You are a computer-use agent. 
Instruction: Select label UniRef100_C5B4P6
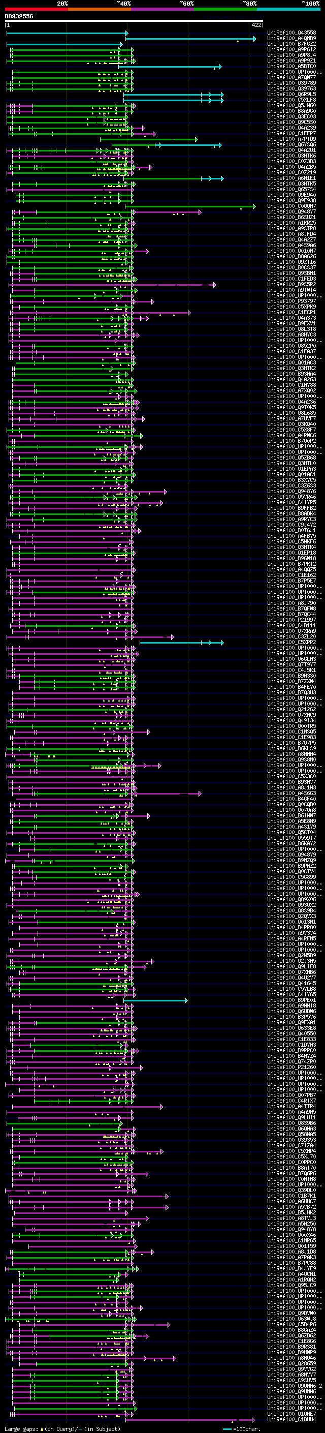point(291,1324)
